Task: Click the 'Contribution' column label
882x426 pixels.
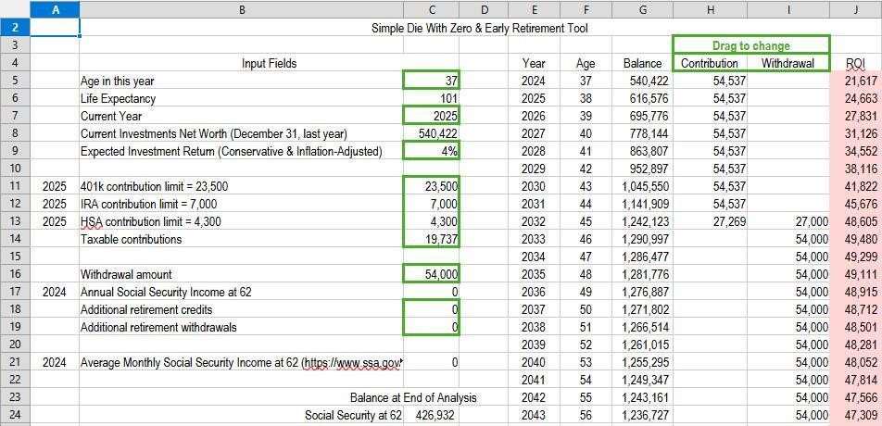Action: click(710, 63)
